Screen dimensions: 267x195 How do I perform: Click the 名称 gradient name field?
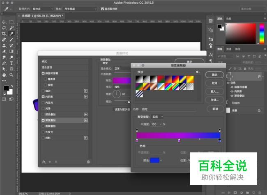click(x=173, y=109)
